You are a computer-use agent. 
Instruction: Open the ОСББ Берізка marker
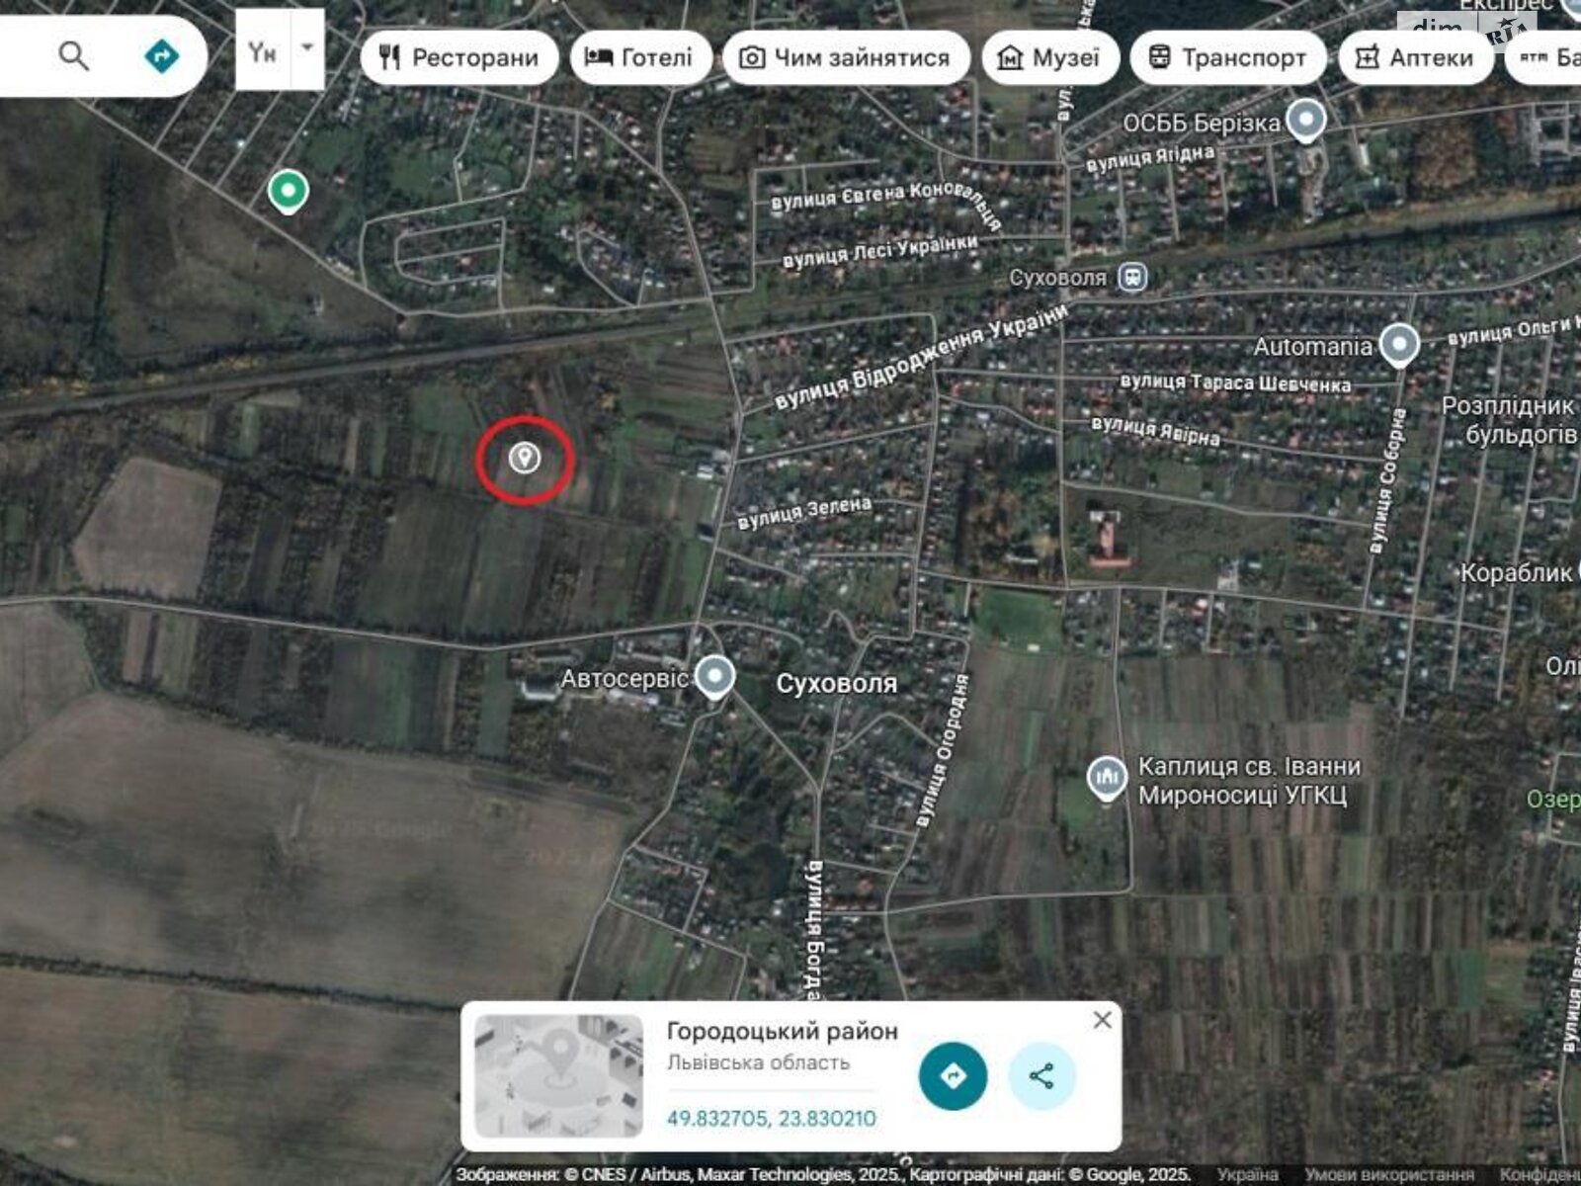click(x=1306, y=121)
